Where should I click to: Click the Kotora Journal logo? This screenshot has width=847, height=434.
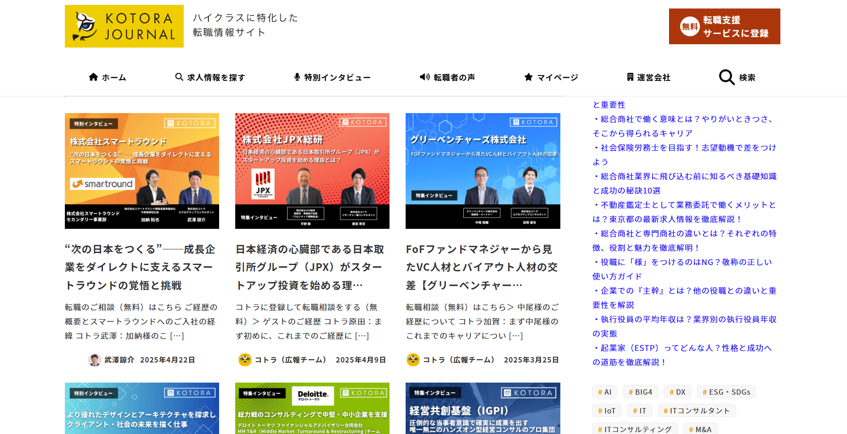124,26
